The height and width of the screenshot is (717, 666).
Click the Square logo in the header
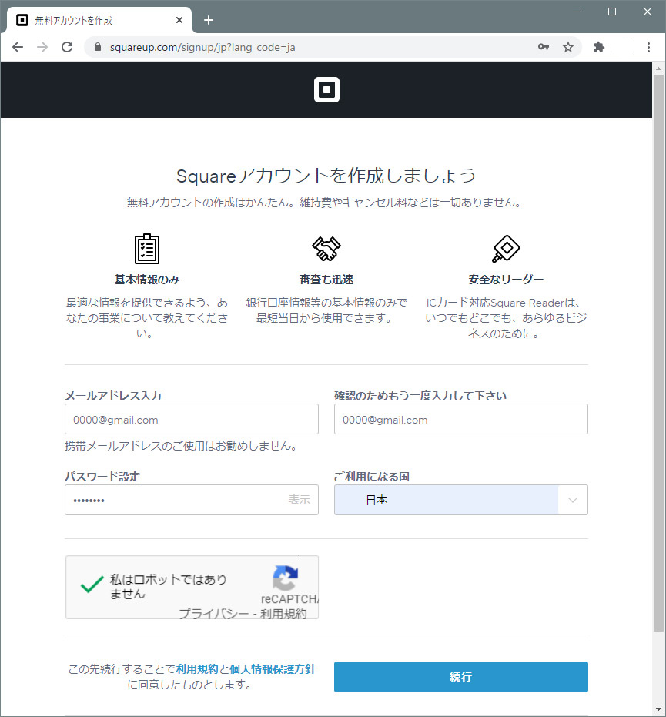pos(326,90)
